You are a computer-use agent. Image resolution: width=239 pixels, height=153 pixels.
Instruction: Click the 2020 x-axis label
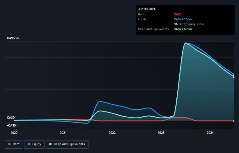coord(14,133)
